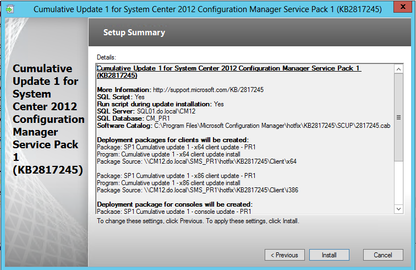The width and height of the screenshot is (416, 270).
Task: Click the x86 client update install Program line
Action: click(x=168, y=183)
